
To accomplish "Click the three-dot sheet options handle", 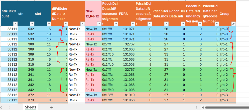I will point(196,107).
